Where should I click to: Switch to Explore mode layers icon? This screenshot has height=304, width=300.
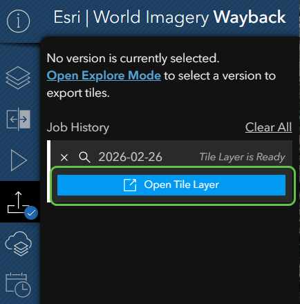(18, 78)
